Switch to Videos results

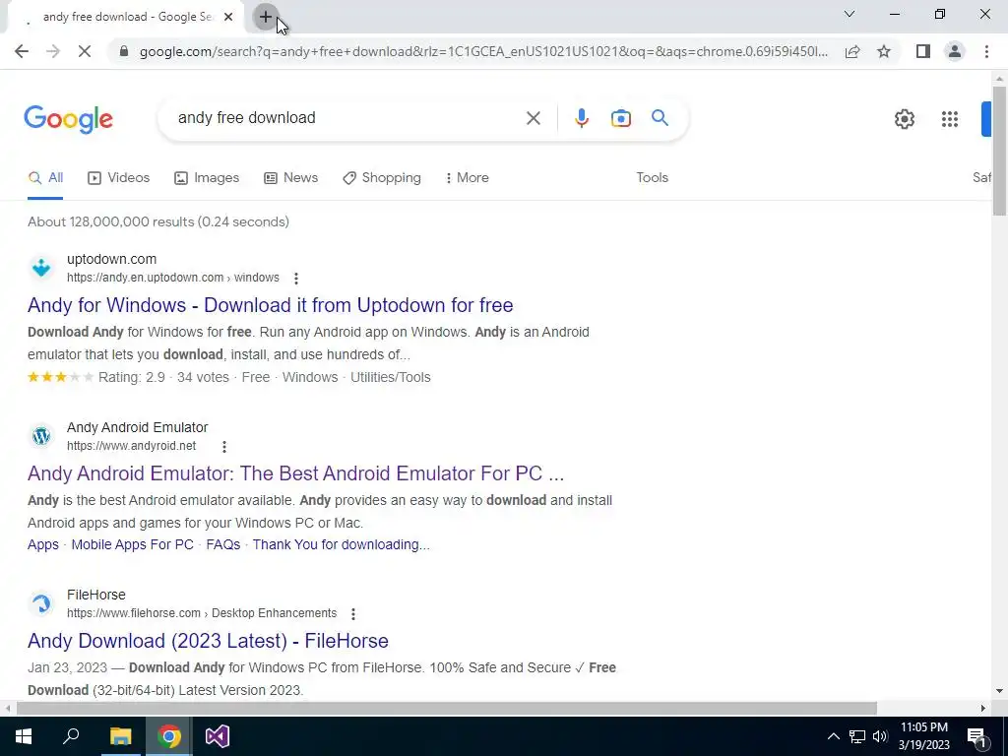pyautogui.click(x=118, y=178)
